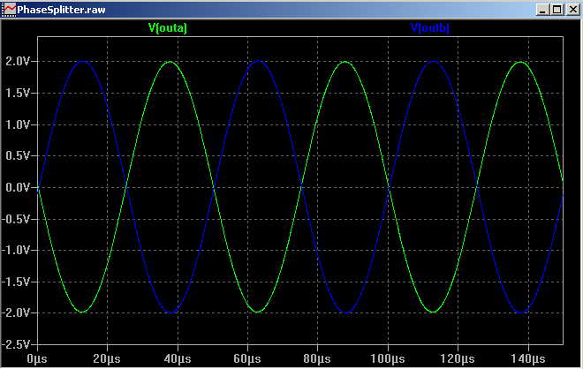Click the V[outb] blue trace label

[430, 28]
